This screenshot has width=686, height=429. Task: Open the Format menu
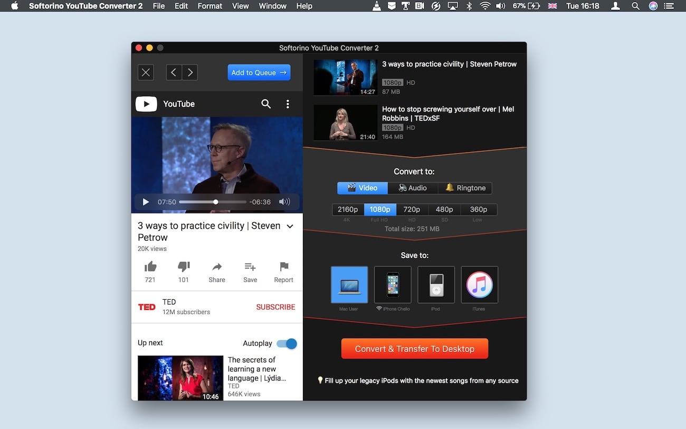tap(210, 6)
